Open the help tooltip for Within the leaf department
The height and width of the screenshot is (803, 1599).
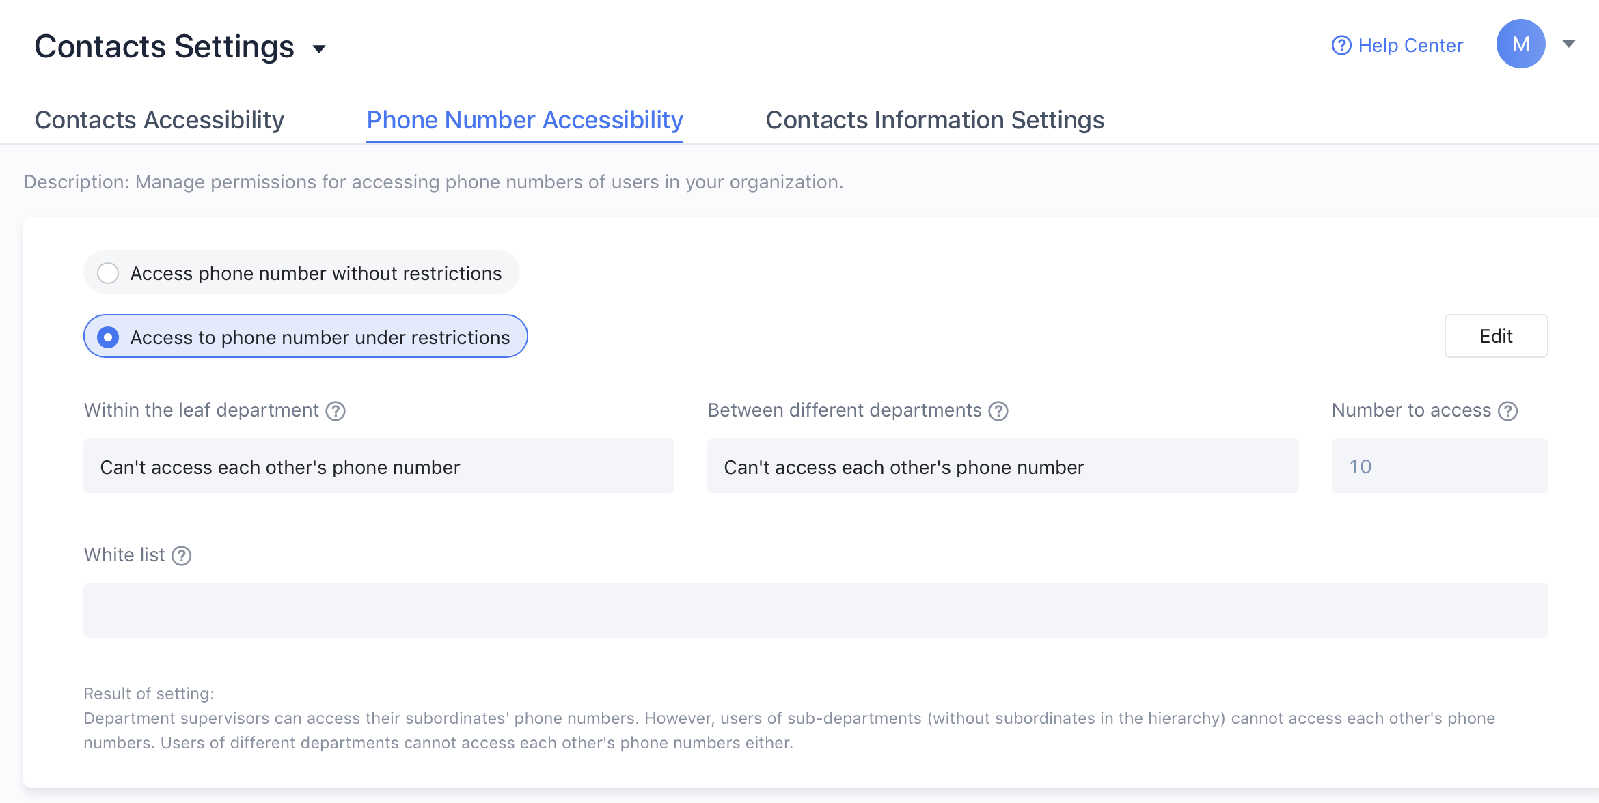click(336, 410)
